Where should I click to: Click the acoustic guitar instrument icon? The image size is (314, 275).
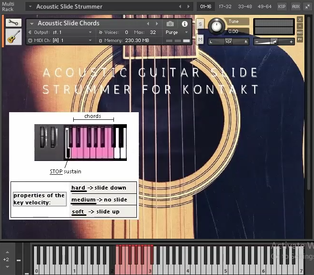13,37
